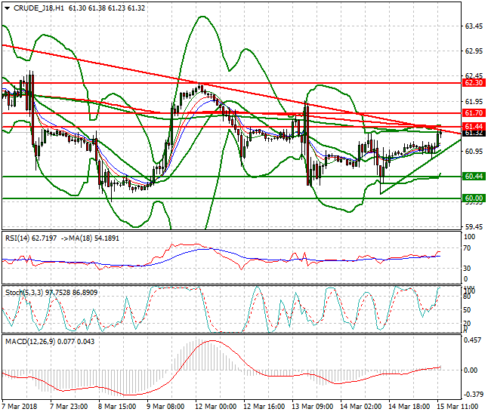Screen dimensions: 491x415
Task: Click the 13 Mar 09:00 time label
Action: click(313, 407)
